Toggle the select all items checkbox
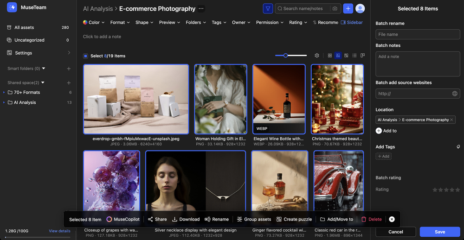 85,56
